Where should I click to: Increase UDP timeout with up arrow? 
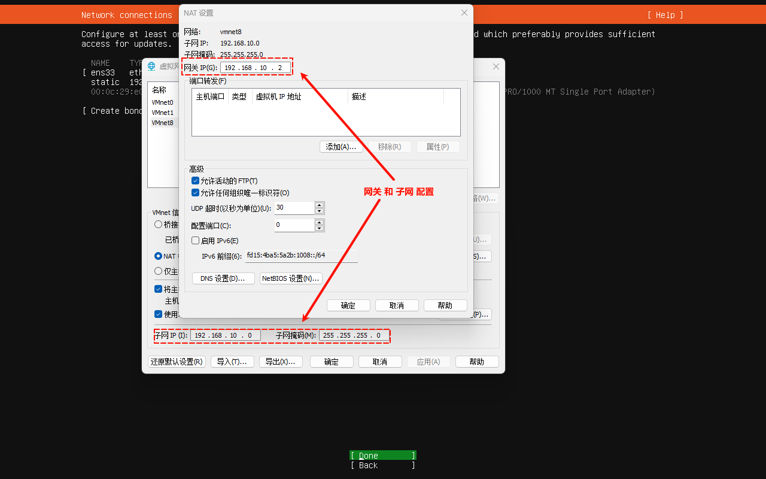click(319, 205)
